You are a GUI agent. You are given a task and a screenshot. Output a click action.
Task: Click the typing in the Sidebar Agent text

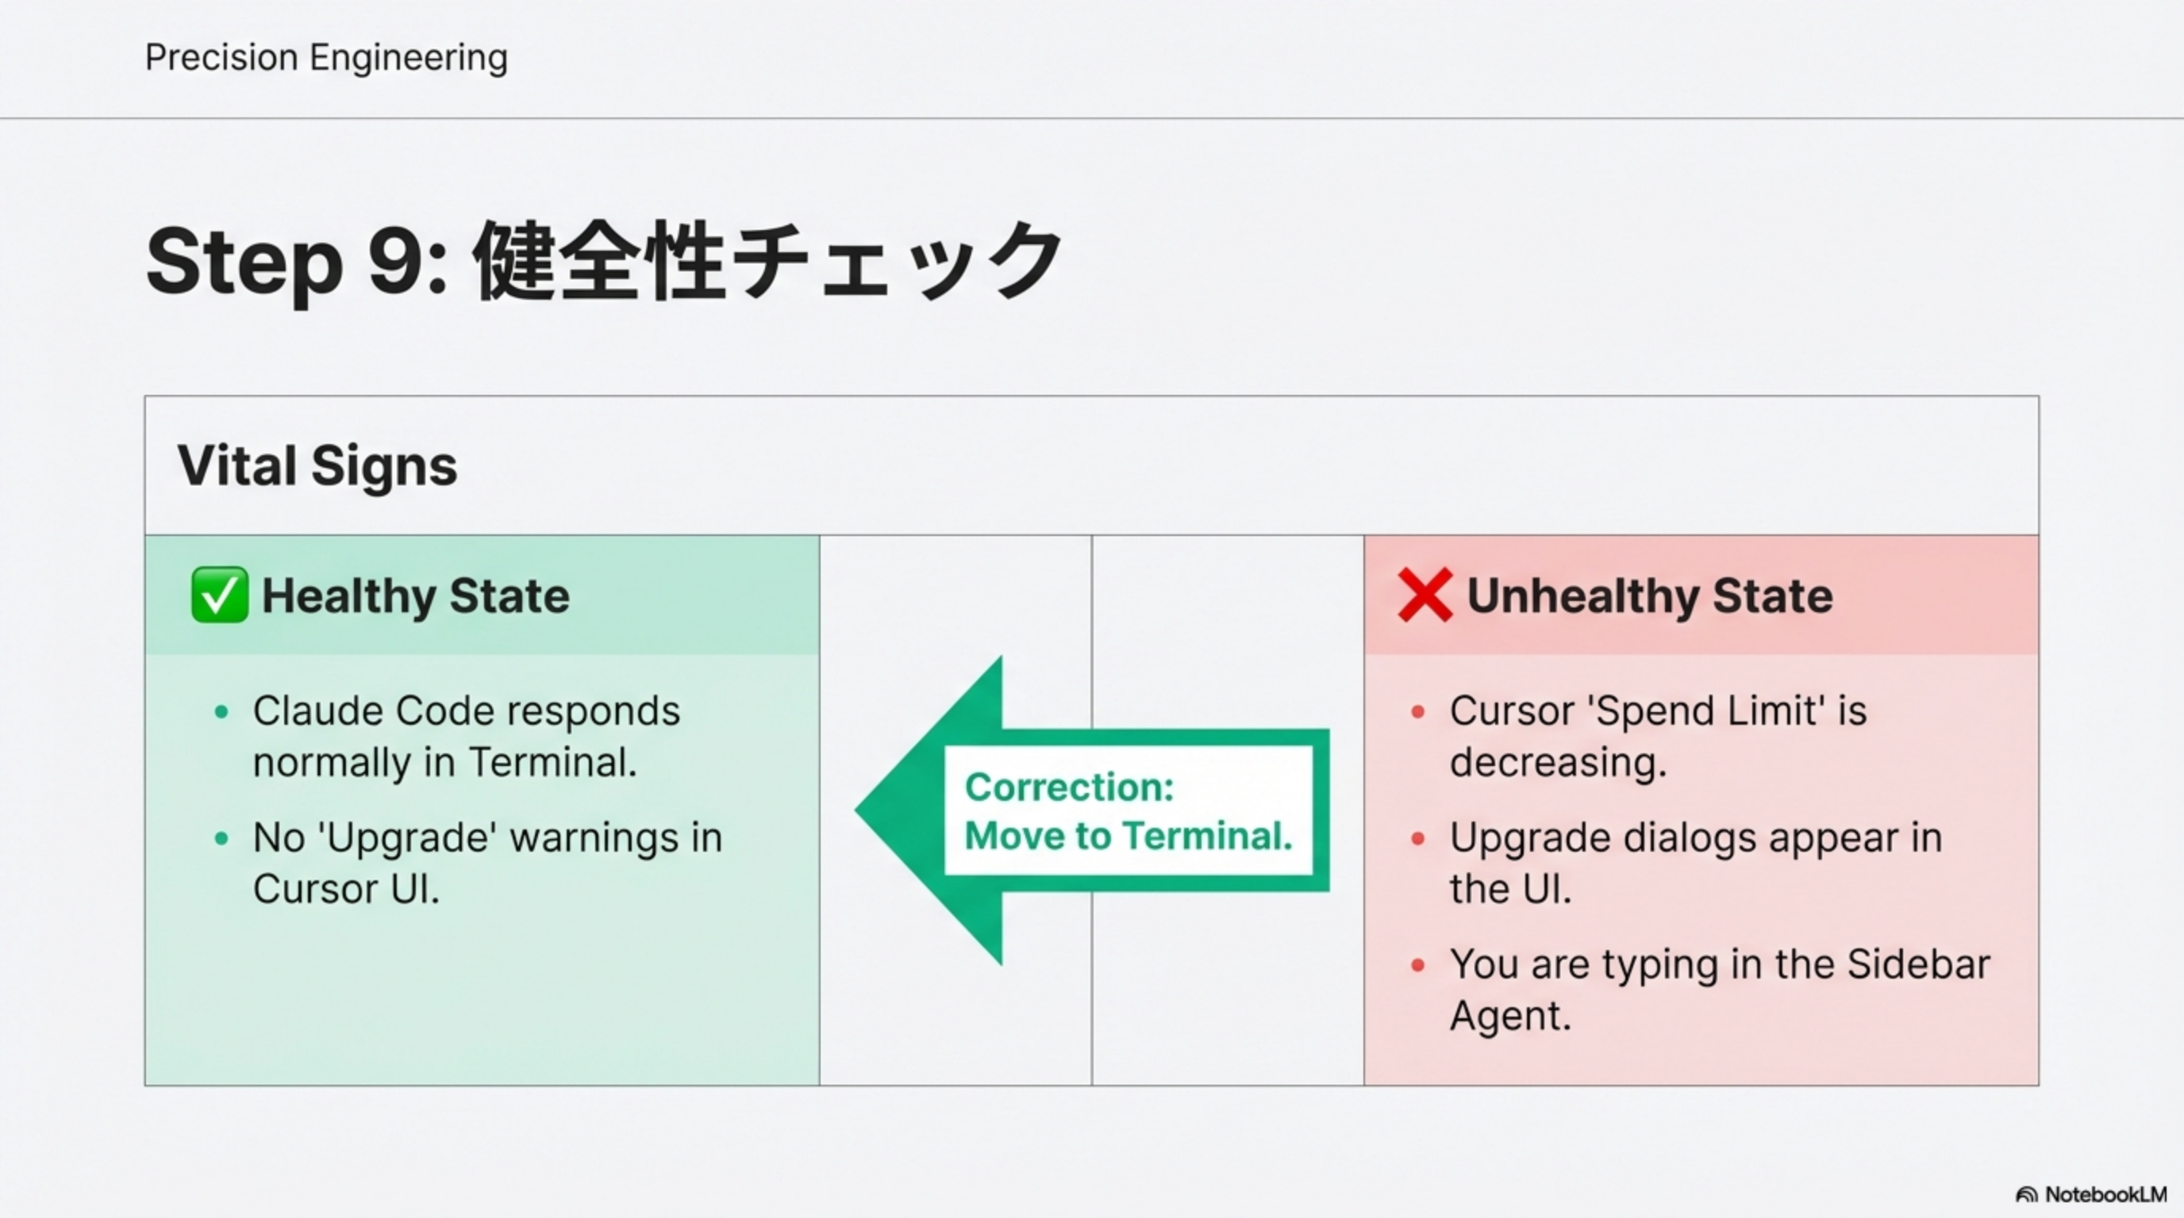coord(1720,990)
